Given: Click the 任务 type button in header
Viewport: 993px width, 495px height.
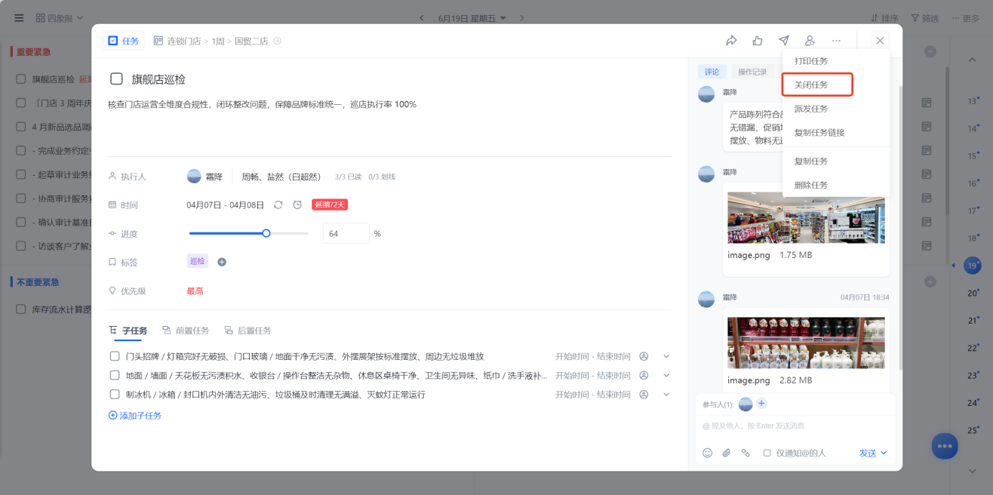Looking at the screenshot, I should point(124,41).
